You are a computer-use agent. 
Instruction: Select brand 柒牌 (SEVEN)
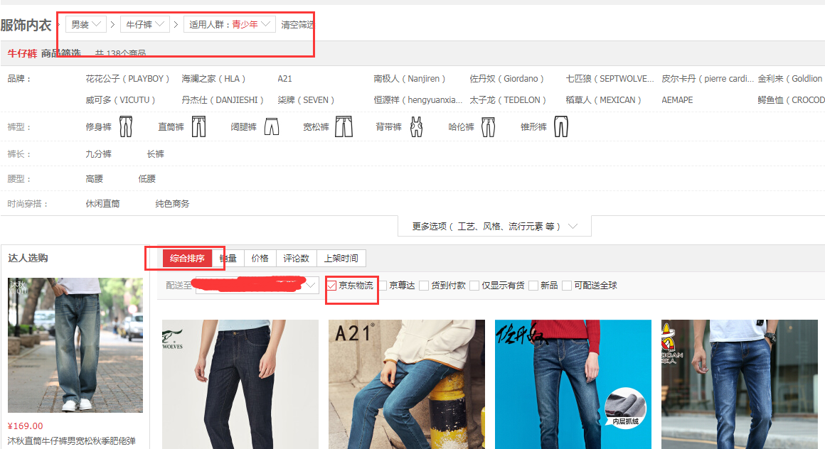(306, 99)
